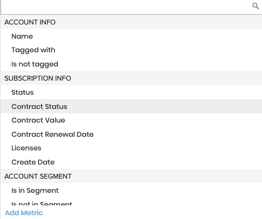262x219 pixels.
Task: Select the Create Date option
Action: tap(132, 162)
